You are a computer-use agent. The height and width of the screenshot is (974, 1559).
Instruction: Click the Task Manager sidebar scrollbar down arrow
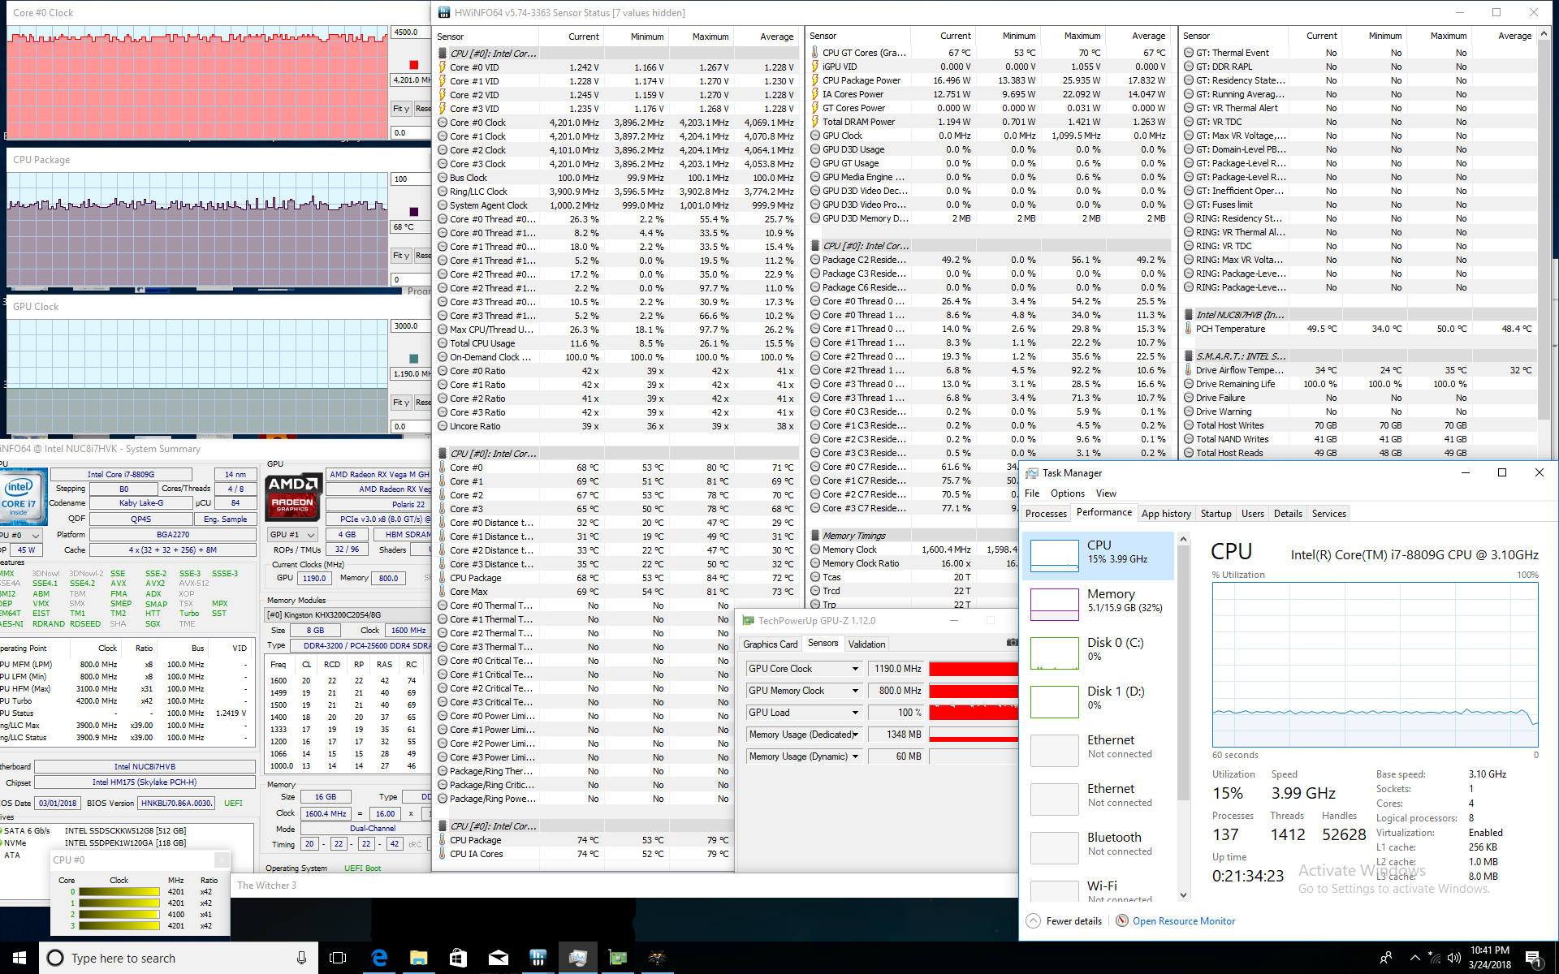[1183, 895]
